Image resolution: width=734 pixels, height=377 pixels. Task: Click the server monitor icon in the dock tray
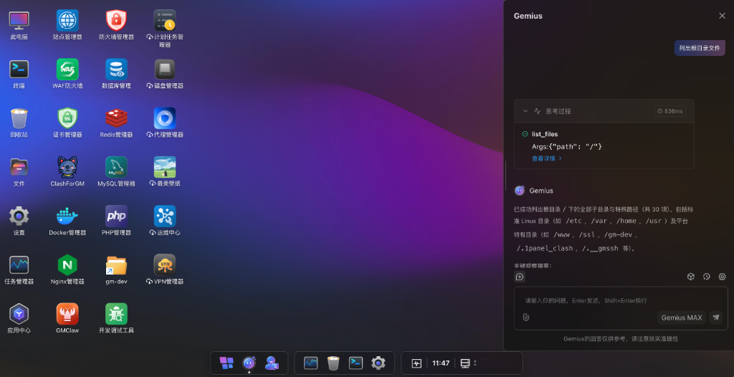464,363
